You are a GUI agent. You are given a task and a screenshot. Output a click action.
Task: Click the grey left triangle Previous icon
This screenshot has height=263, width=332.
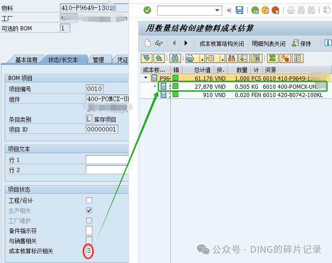[x=174, y=43]
